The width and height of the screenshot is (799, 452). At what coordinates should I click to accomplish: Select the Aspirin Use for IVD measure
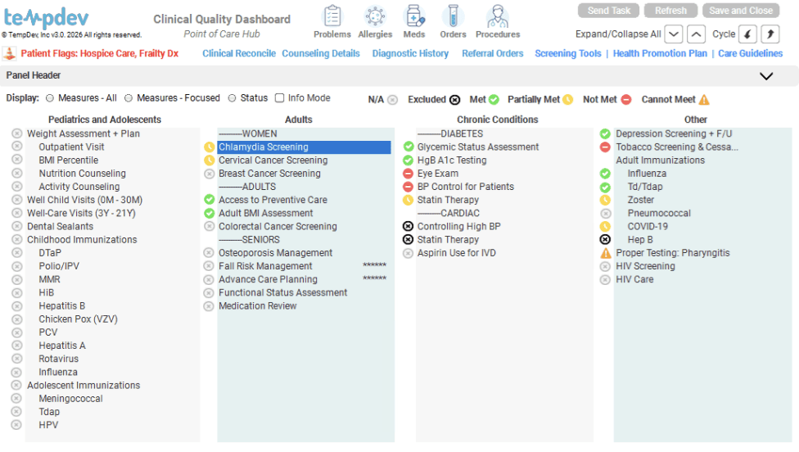(x=457, y=253)
